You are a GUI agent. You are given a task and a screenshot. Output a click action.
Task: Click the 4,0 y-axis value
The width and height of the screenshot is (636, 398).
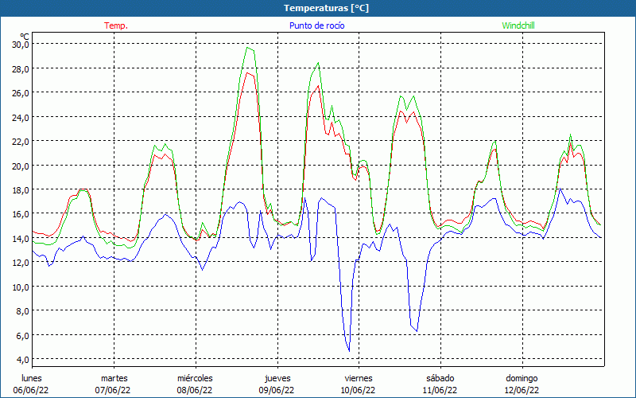click(x=22, y=360)
